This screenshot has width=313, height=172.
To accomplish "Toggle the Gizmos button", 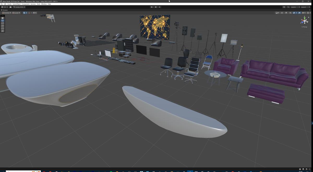I will click(308, 13).
